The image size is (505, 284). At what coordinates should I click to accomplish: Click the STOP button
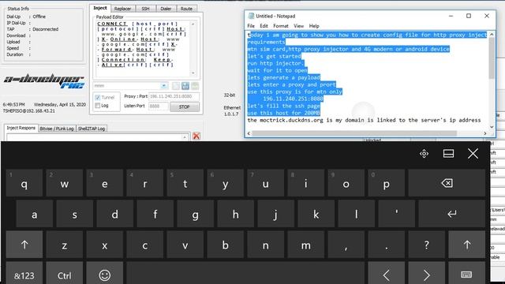(x=184, y=107)
